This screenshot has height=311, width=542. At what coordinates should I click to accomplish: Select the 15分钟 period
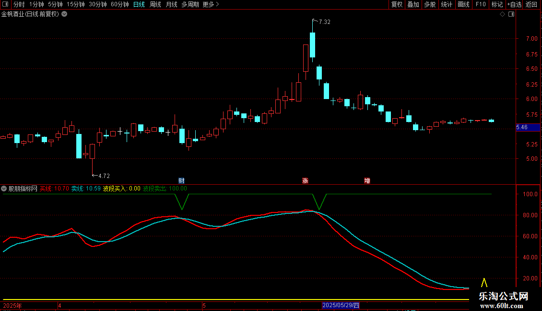(76, 4)
